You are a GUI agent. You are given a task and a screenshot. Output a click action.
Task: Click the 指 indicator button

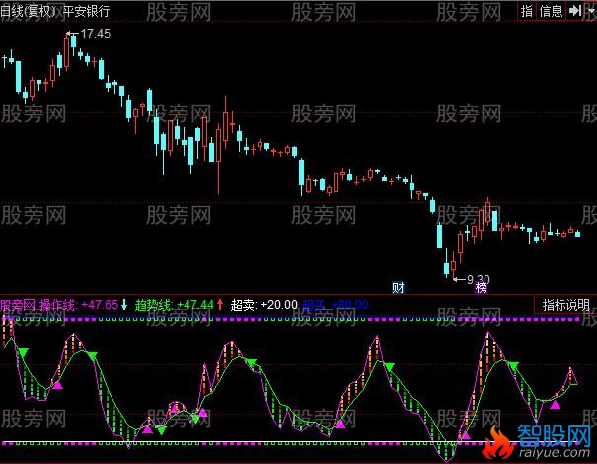[527, 10]
